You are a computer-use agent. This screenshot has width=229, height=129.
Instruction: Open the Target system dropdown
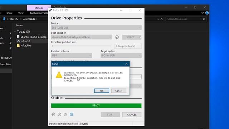coord(121,56)
